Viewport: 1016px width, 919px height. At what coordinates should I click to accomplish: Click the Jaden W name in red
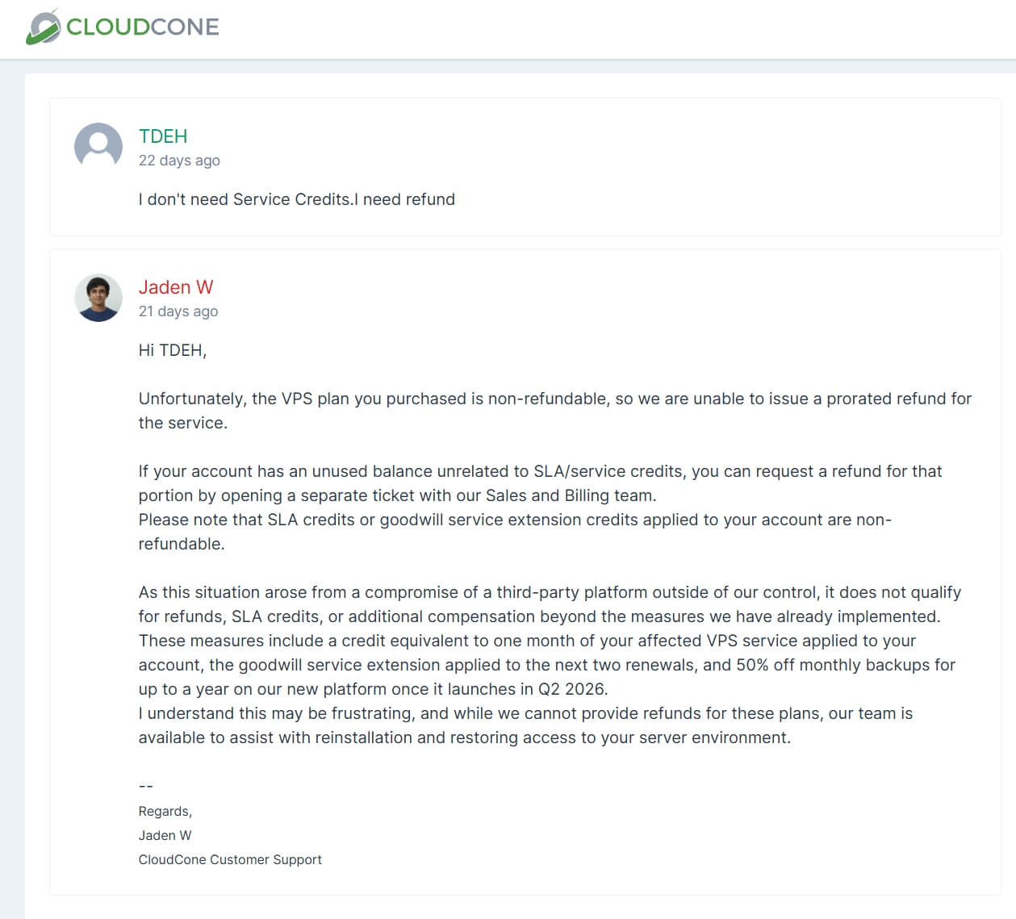(x=176, y=287)
